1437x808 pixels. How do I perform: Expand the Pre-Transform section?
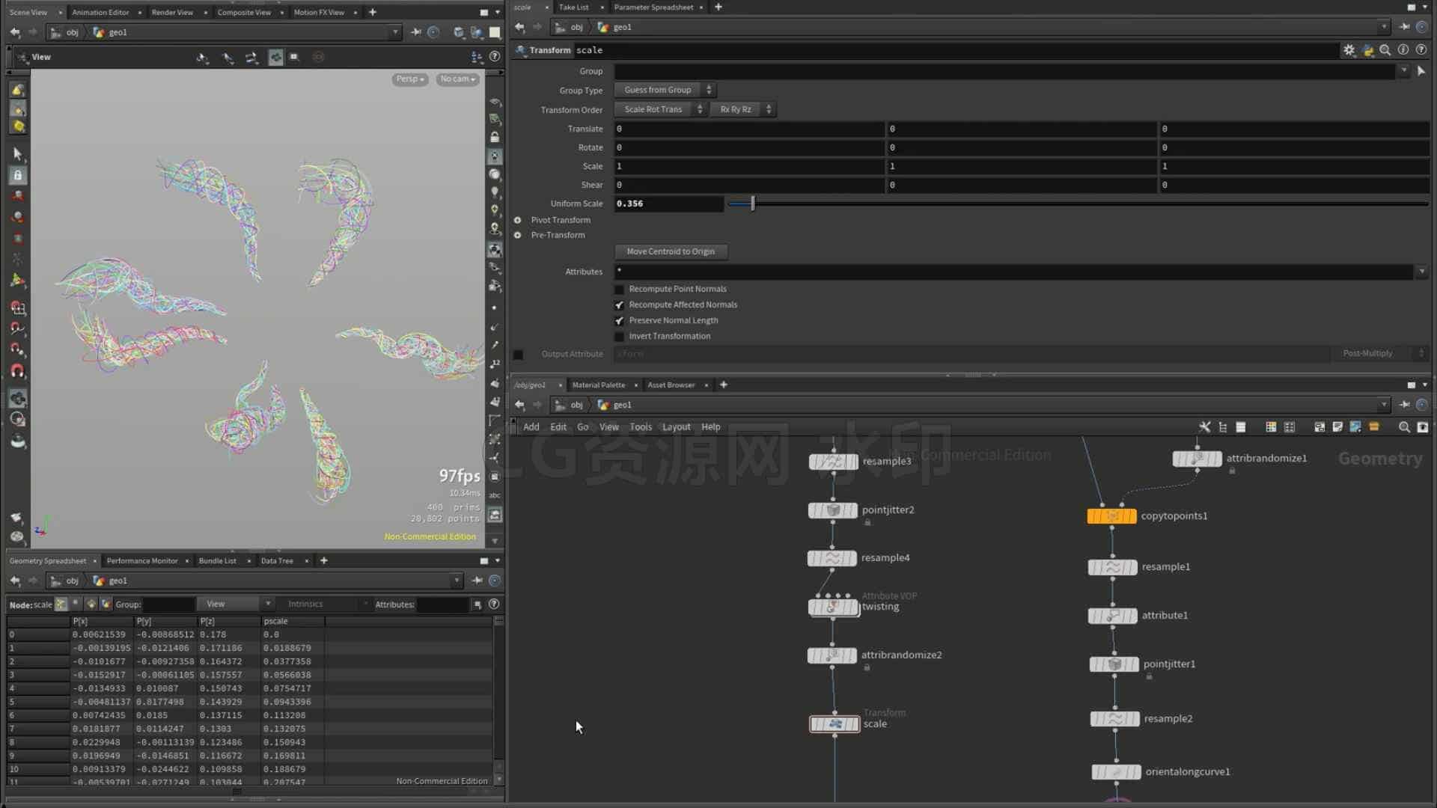click(x=517, y=235)
